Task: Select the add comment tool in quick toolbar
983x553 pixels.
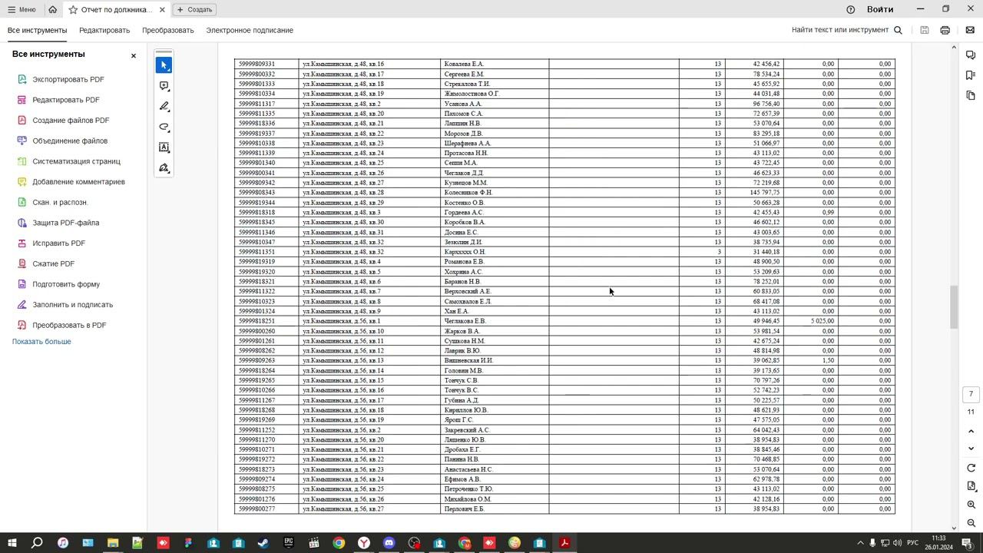Action: point(164,86)
